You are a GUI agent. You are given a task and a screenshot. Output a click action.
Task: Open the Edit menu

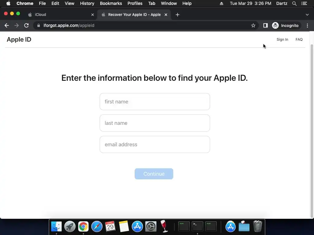55,3
